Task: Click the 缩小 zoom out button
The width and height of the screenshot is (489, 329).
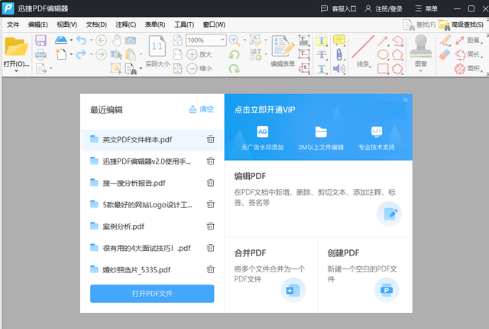Action: 199,68
